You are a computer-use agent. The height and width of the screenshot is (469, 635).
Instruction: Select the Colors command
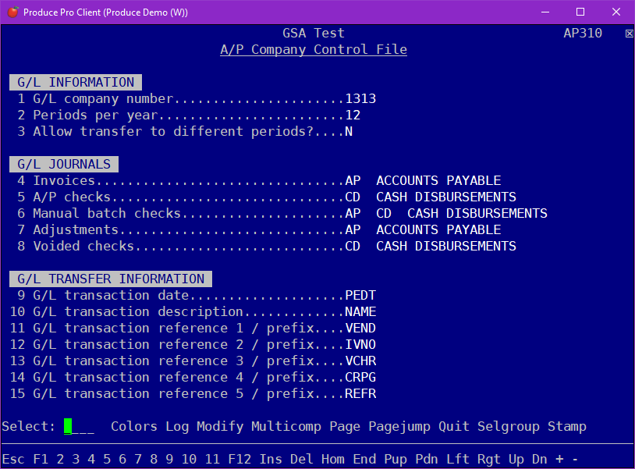(x=134, y=426)
